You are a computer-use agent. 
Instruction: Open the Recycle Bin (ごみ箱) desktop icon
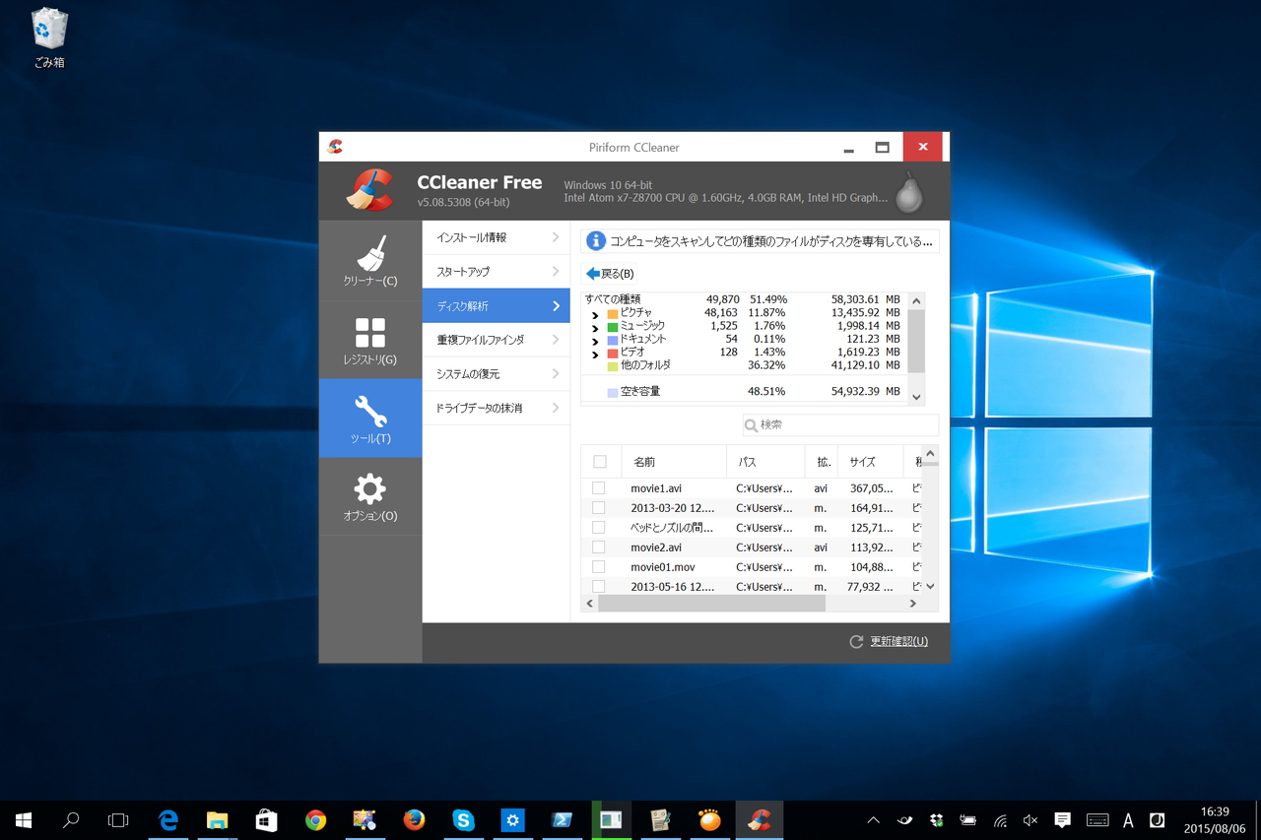click(x=48, y=38)
